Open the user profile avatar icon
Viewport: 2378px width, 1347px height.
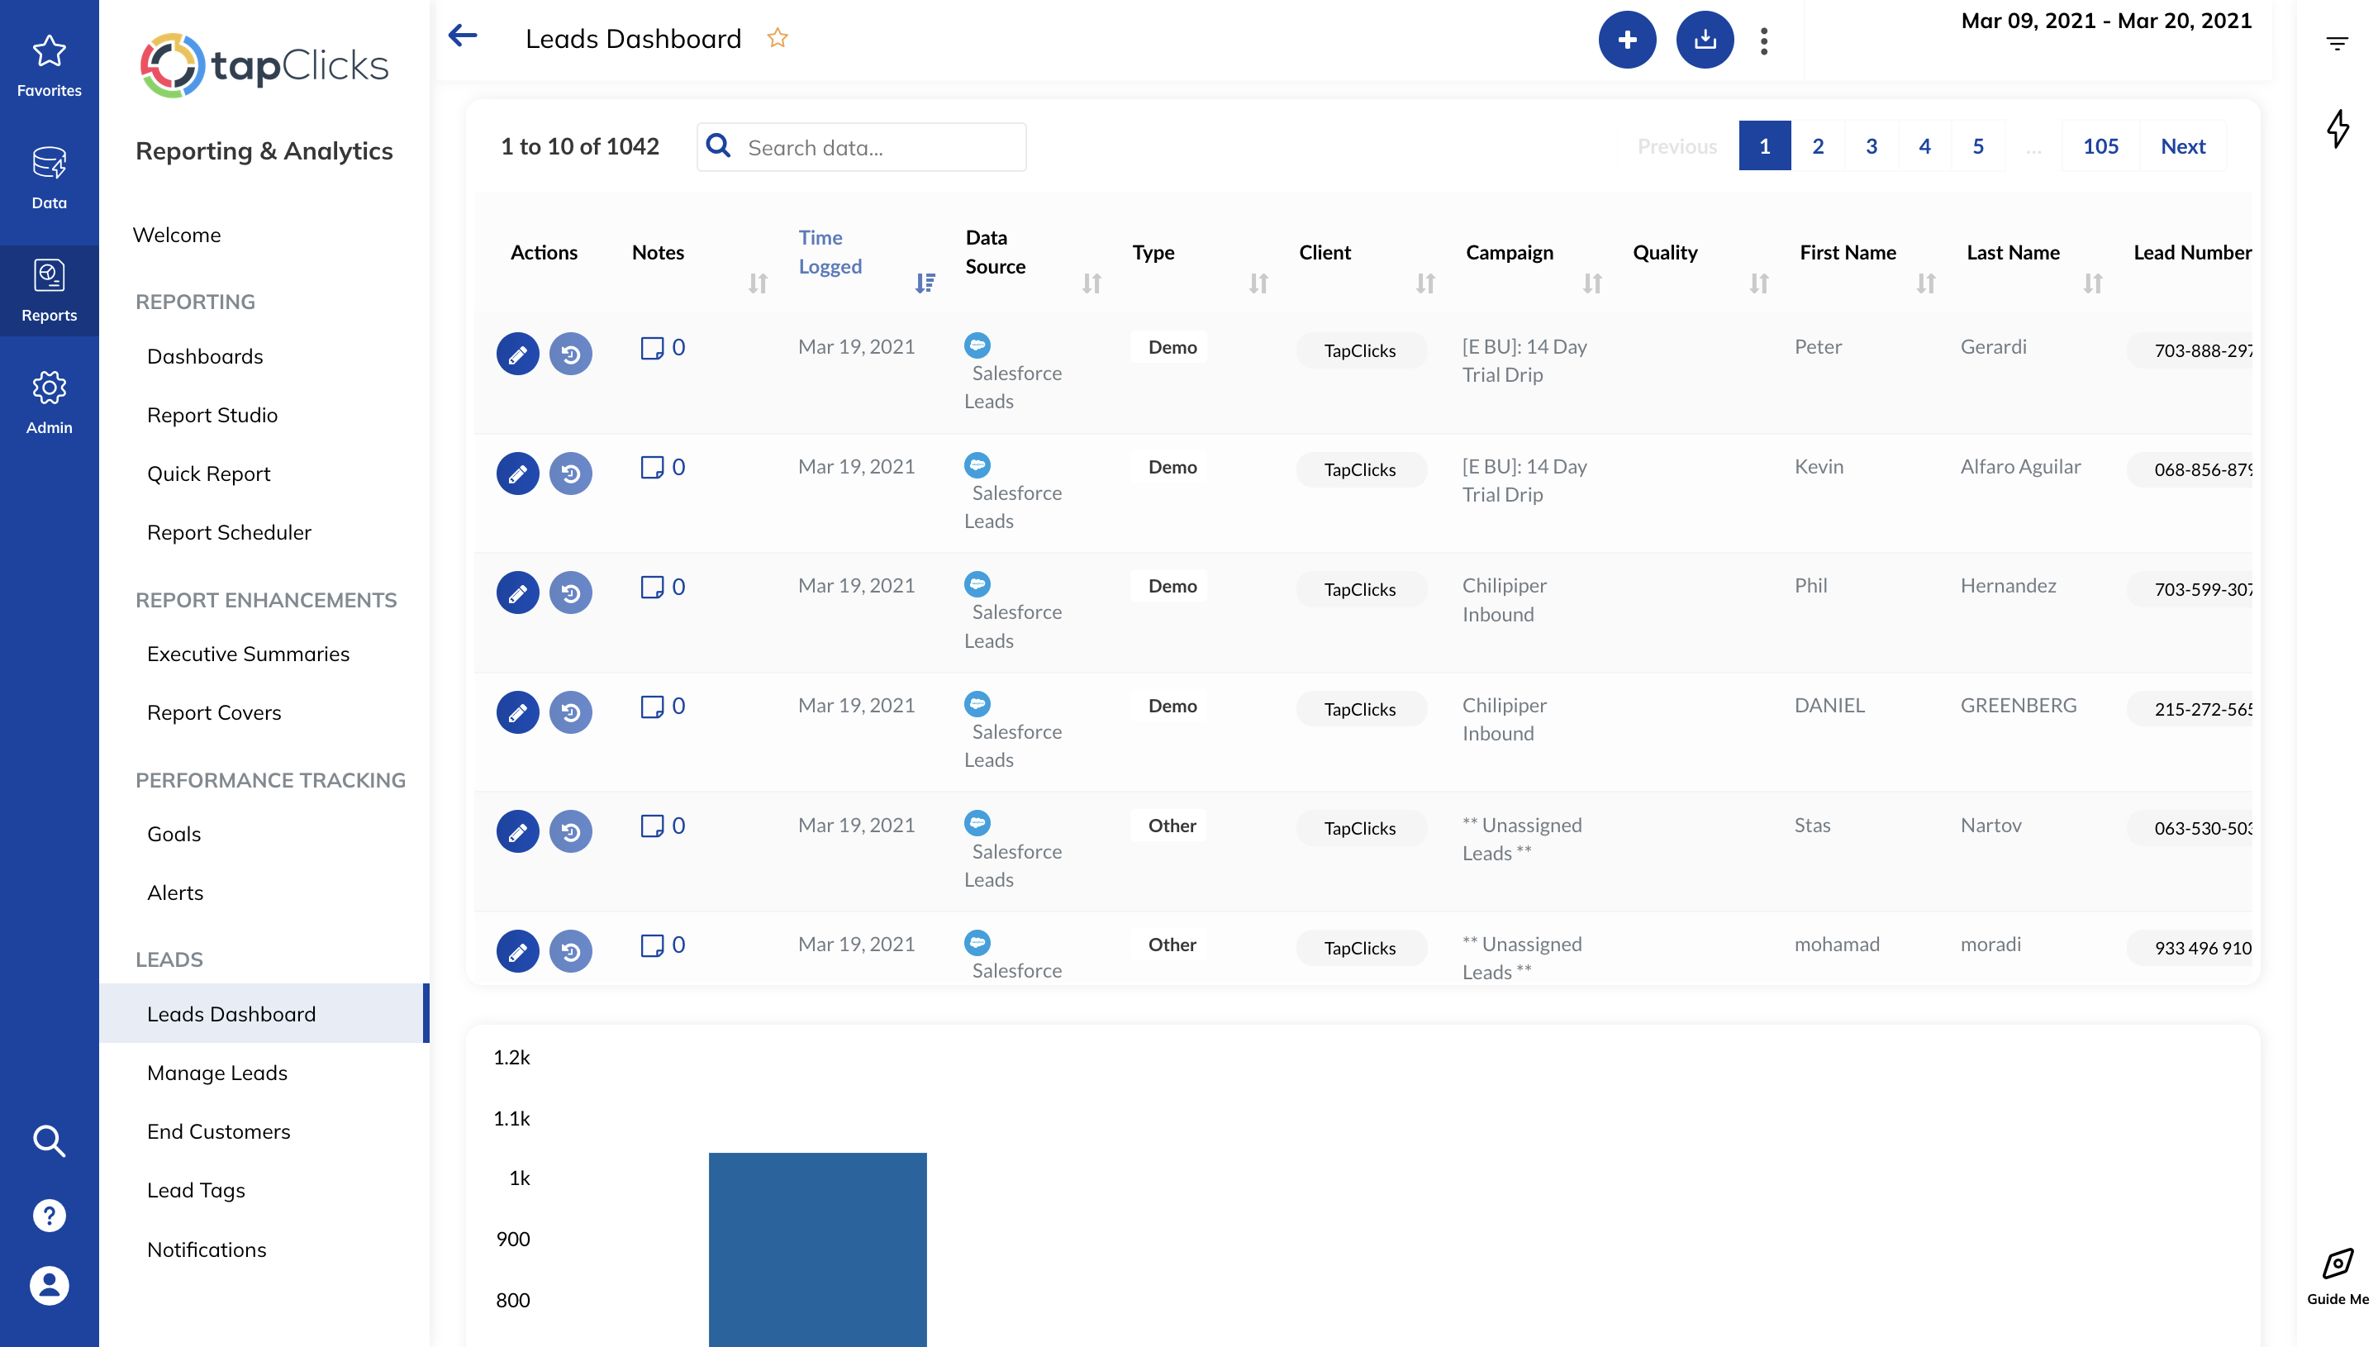click(x=49, y=1286)
